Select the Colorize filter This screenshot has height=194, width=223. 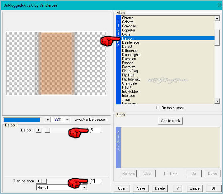(x=168, y=22)
